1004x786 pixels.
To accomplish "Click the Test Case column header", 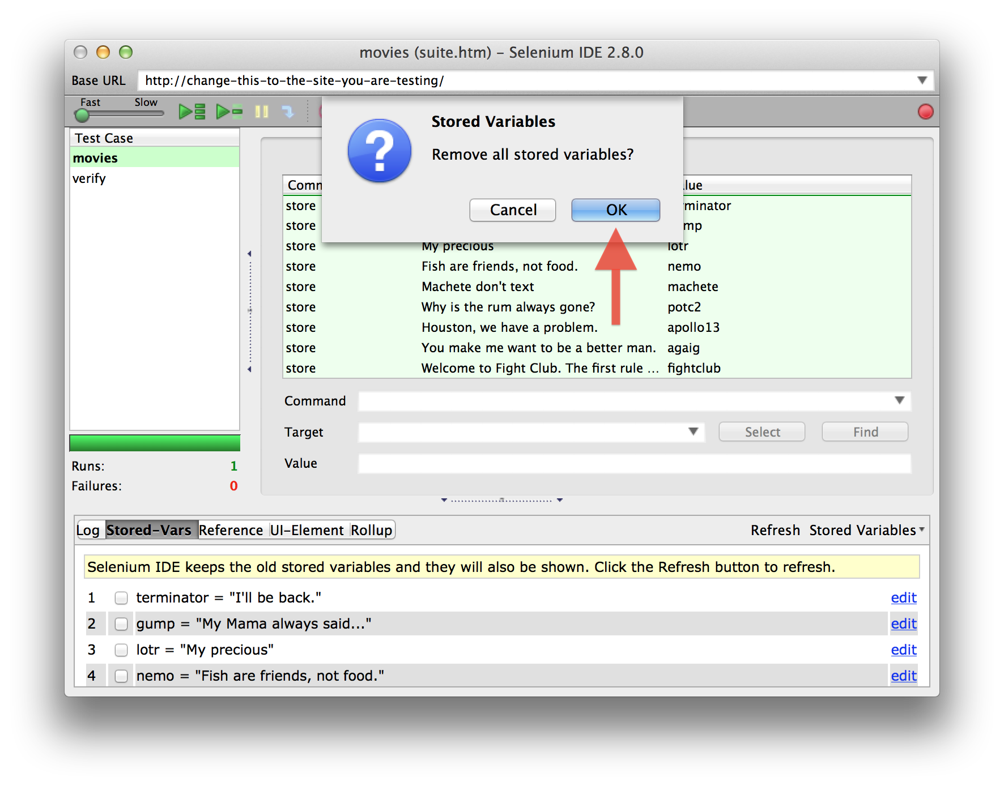I will tap(155, 138).
